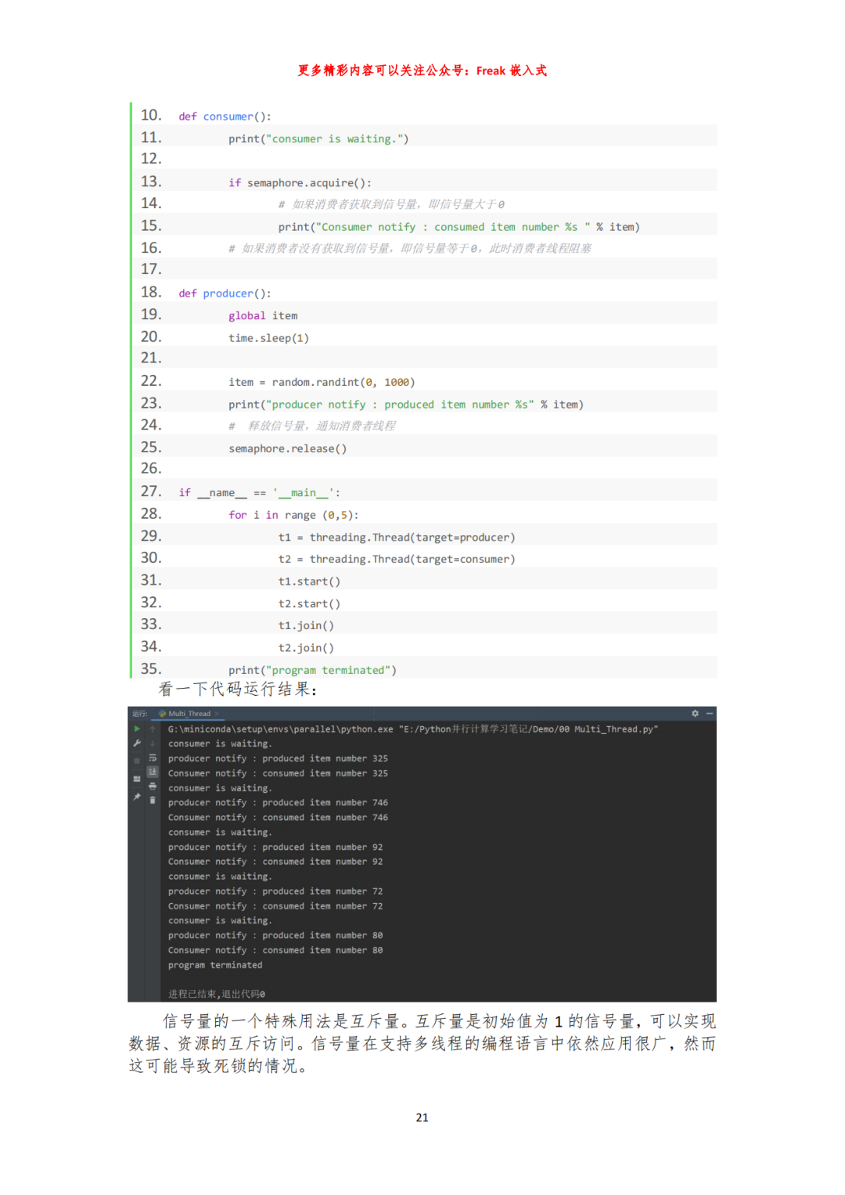
Task: Click the up arrow stack trace icon
Action: pyautogui.click(x=153, y=729)
